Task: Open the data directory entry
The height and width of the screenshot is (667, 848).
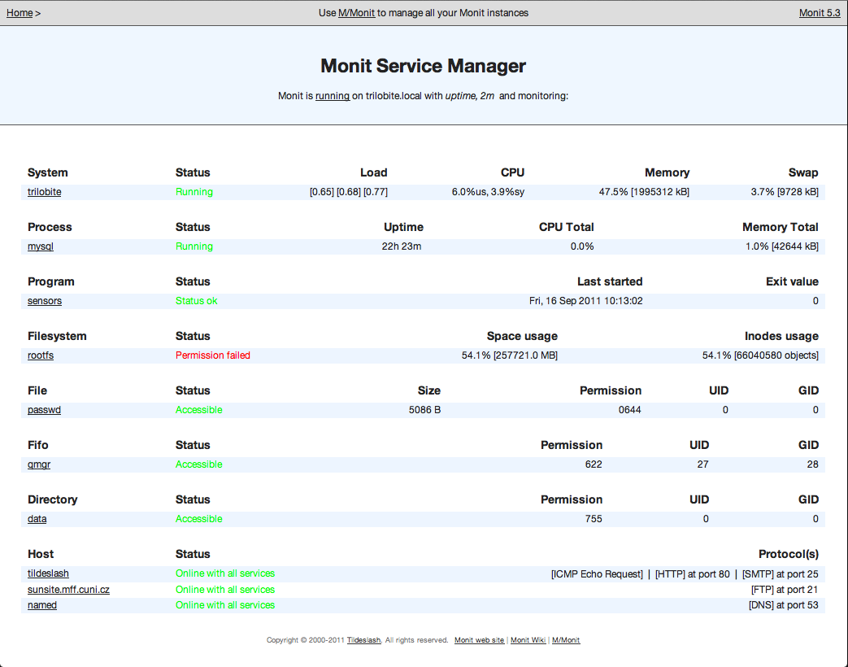Action: (37, 519)
